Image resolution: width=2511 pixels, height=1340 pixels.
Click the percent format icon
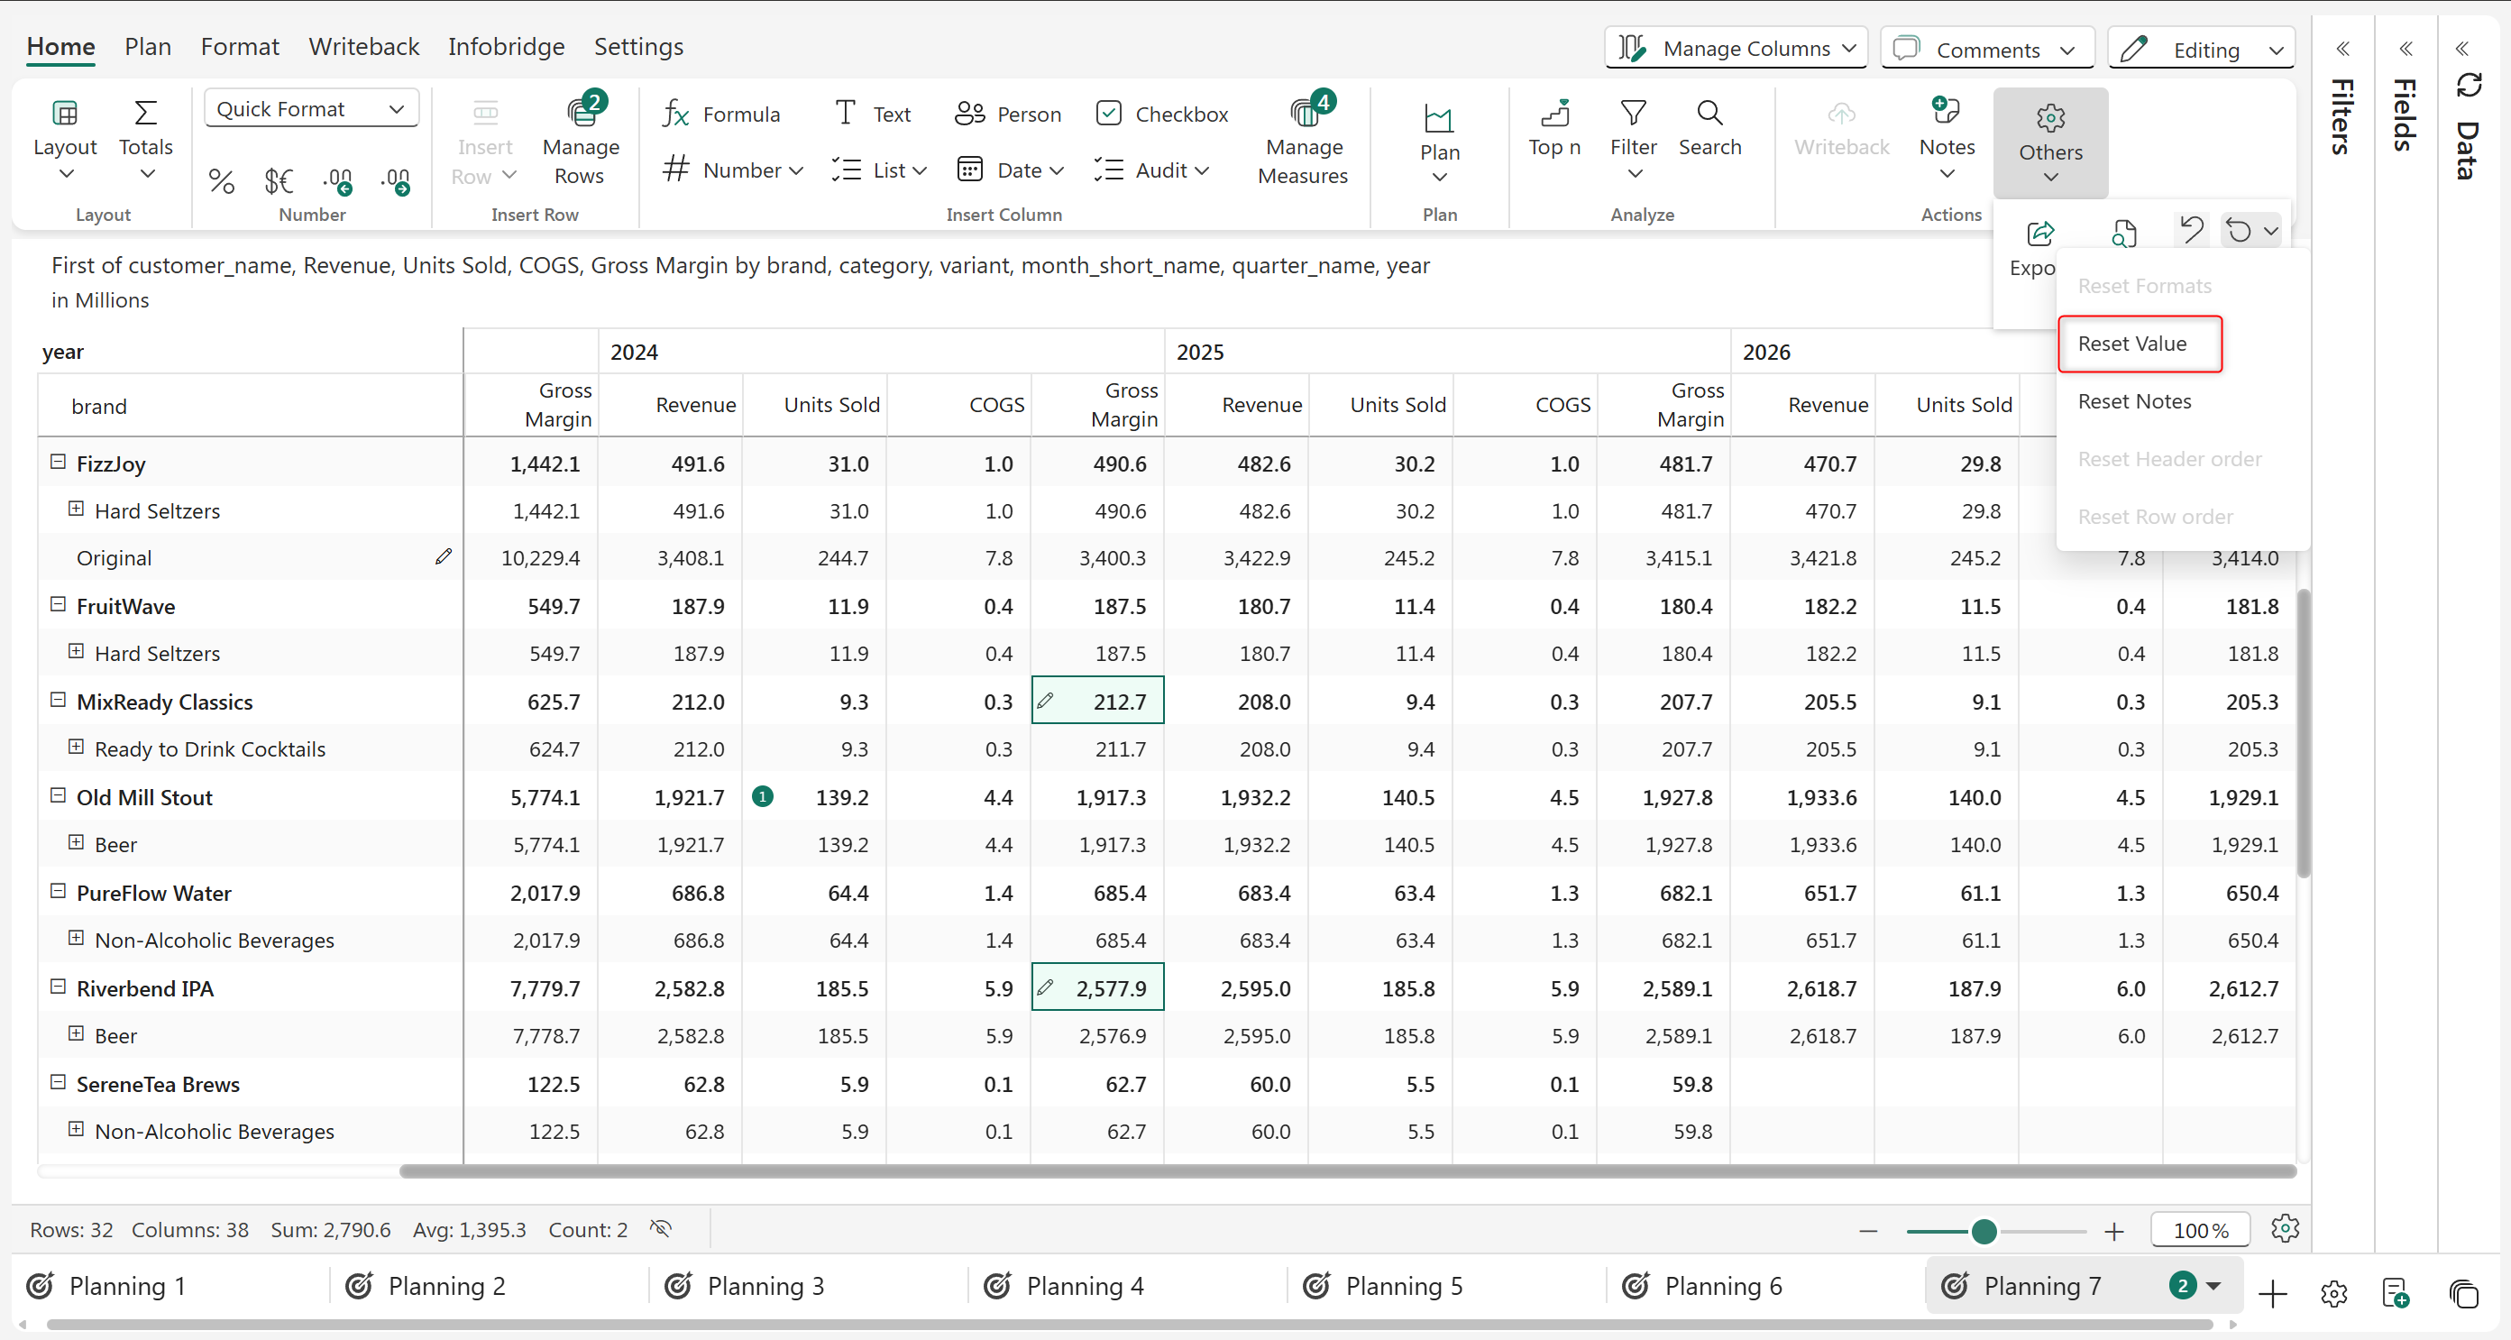pos(221,180)
